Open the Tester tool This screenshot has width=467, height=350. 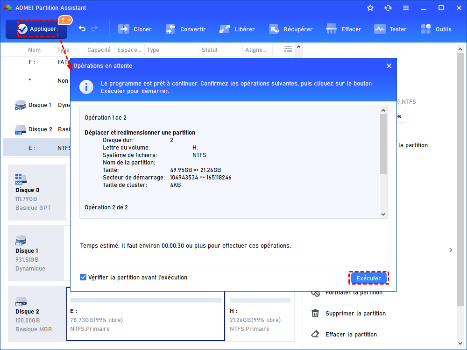click(x=390, y=29)
